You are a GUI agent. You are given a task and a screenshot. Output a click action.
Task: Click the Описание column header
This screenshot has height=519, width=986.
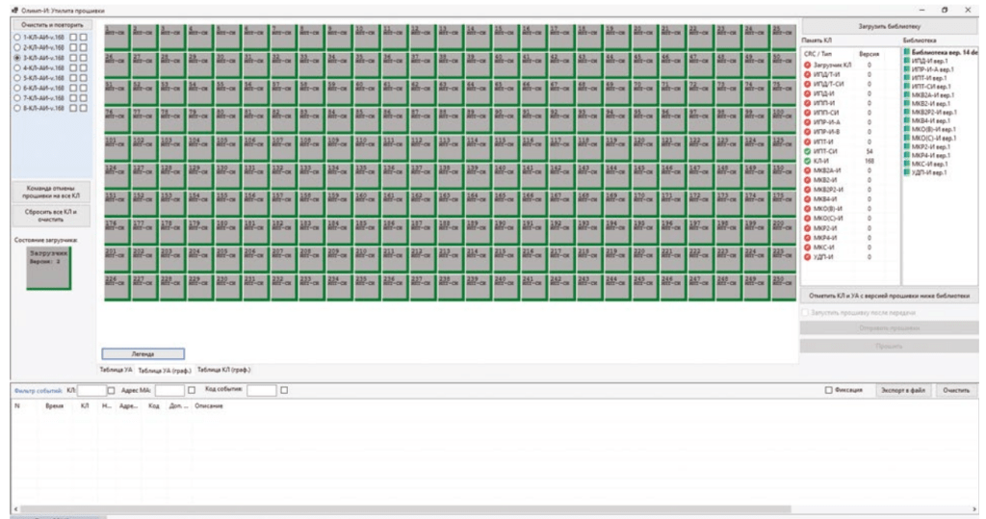click(x=209, y=406)
